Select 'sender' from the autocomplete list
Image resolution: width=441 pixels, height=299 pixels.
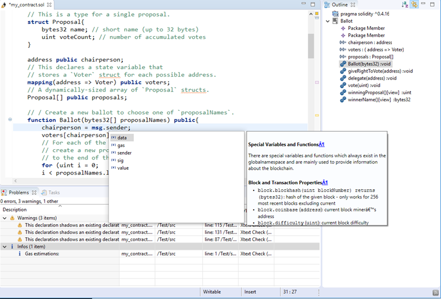pyautogui.click(x=124, y=153)
